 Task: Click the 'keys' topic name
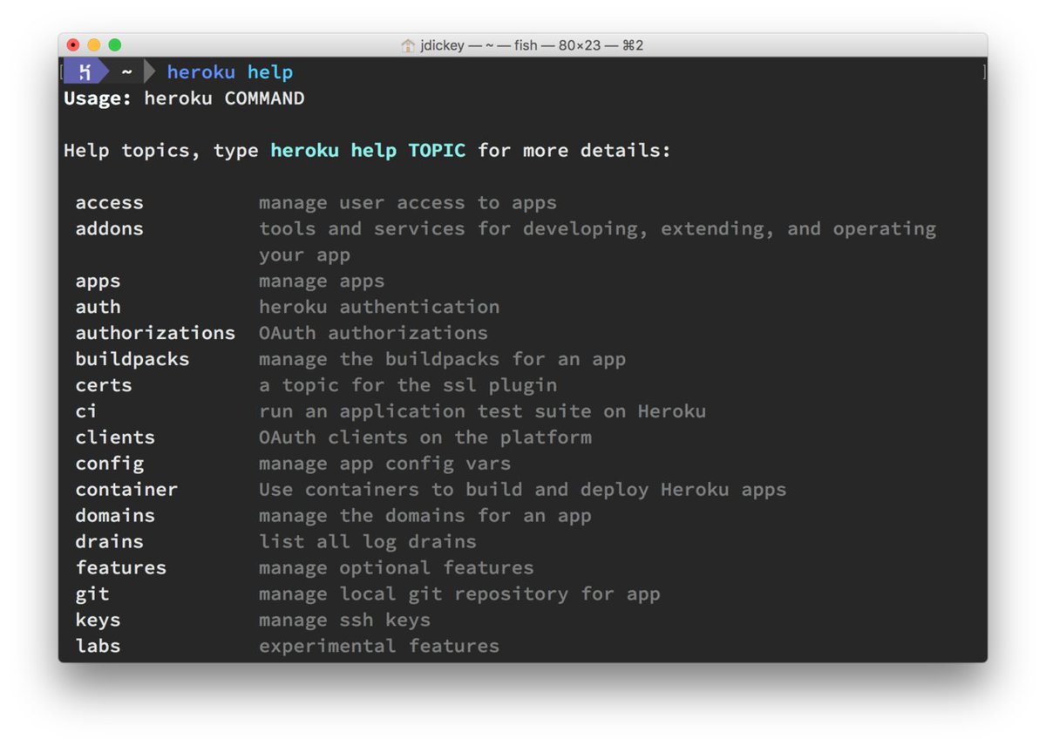pos(98,621)
